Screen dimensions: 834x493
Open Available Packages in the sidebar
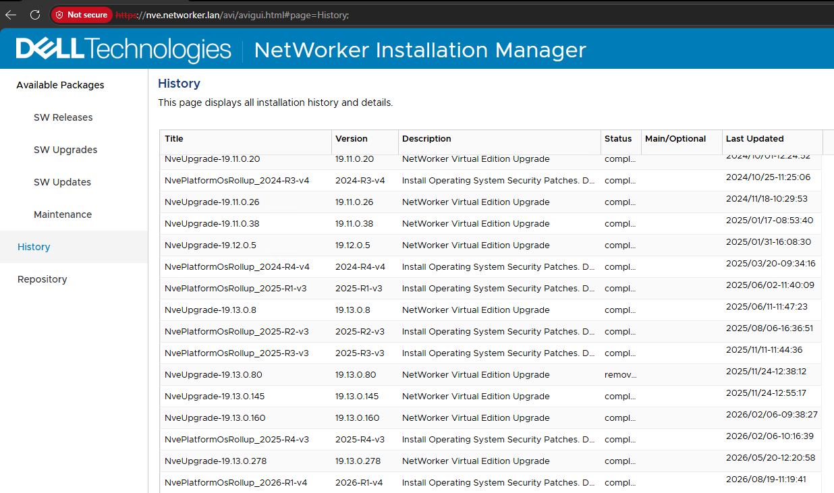(x=60, y=85)
